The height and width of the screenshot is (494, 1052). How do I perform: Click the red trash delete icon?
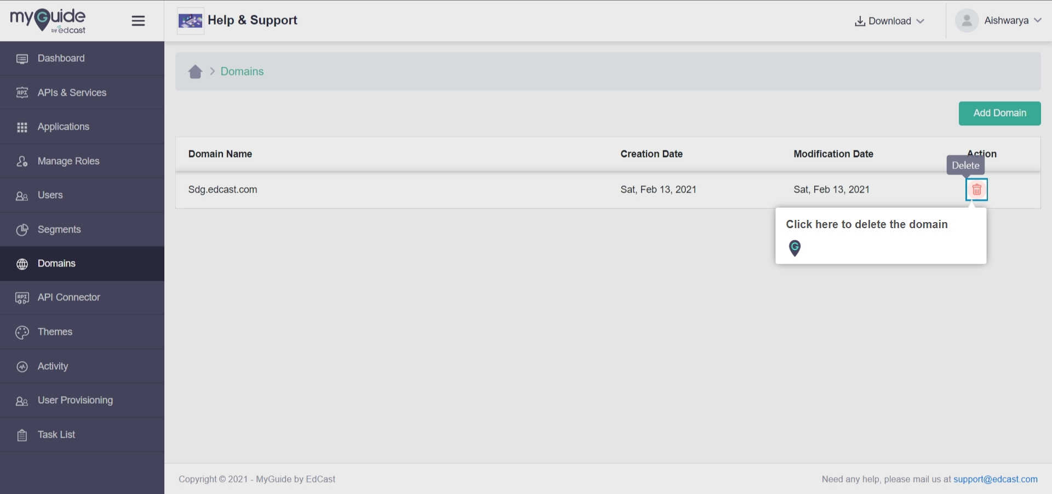976,190
